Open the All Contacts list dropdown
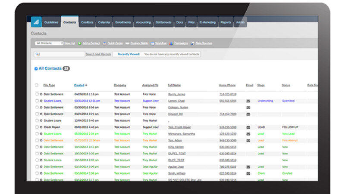This screenshot has height=194, width=345. click(x=50, y=43)
